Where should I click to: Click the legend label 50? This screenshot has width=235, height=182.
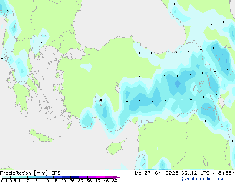tap(115, 181)
